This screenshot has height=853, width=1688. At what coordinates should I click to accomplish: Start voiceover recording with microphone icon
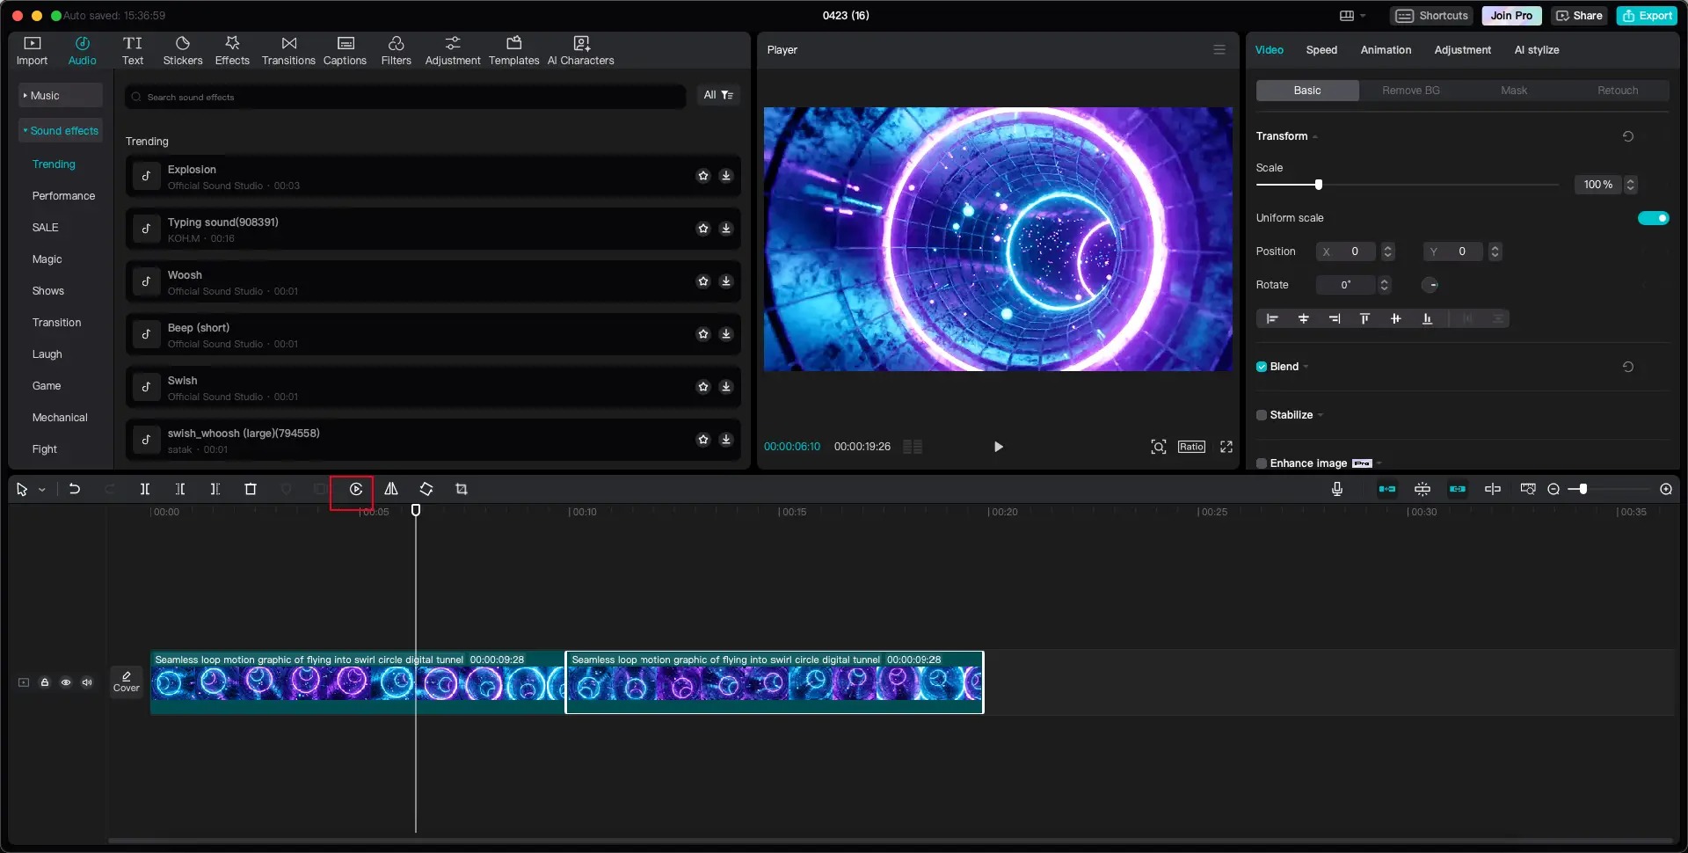click(1337, 489)
